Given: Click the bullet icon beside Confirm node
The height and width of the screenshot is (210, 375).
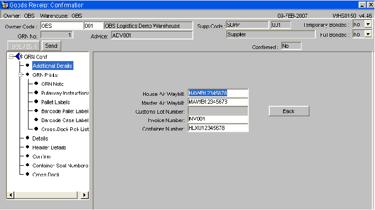Looking at the screenshot, I should (27, 156).
